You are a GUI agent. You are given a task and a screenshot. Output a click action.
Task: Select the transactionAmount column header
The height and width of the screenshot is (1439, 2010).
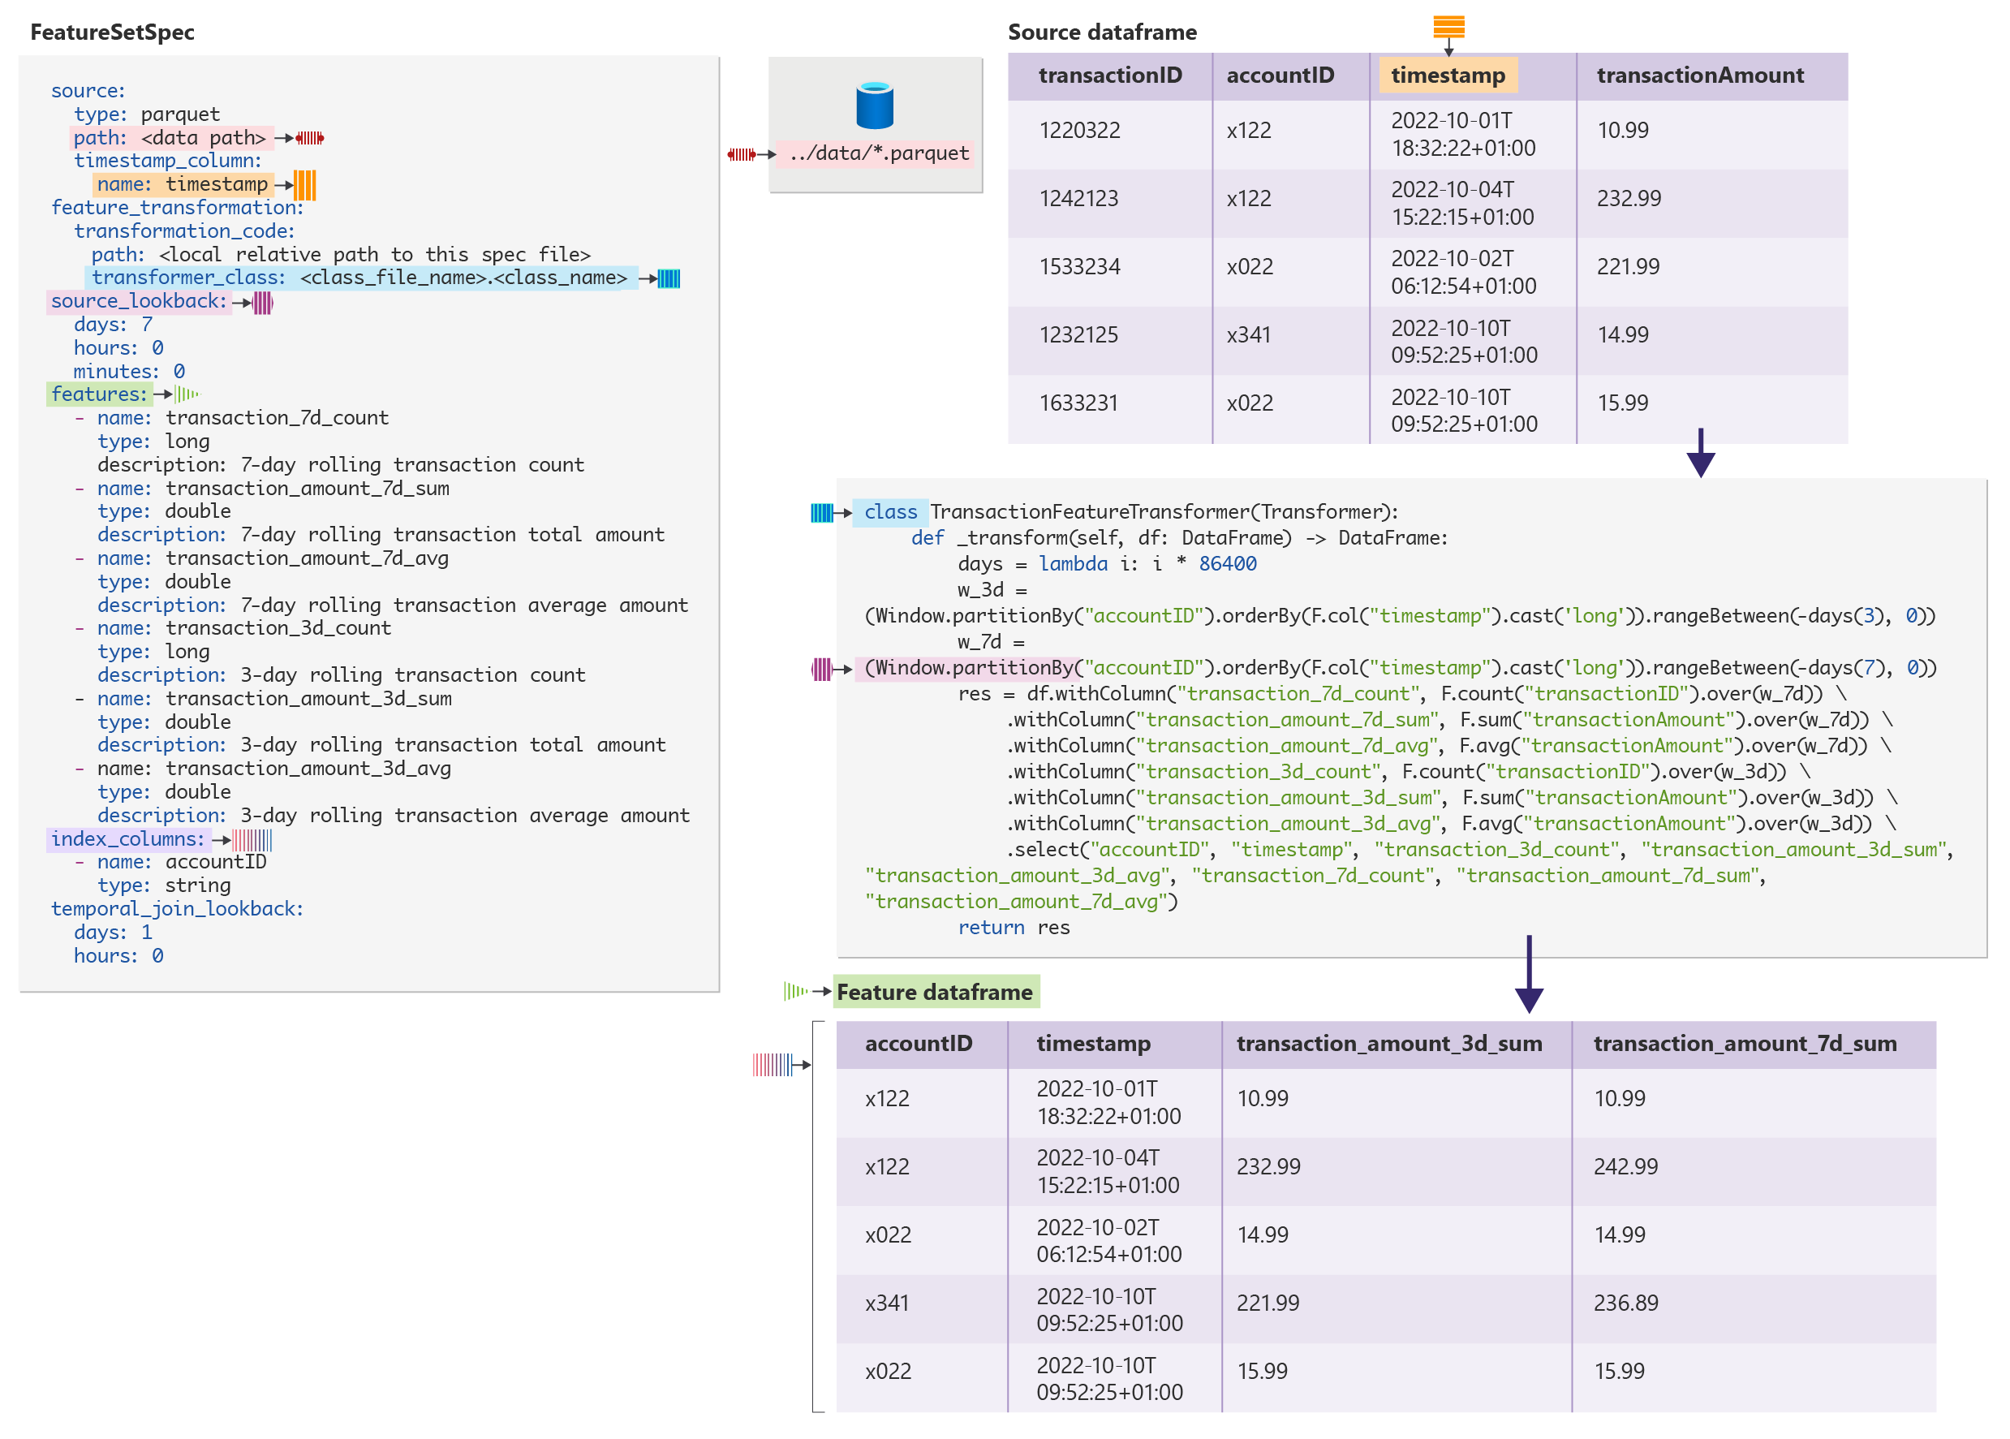tap(1699, 75)
